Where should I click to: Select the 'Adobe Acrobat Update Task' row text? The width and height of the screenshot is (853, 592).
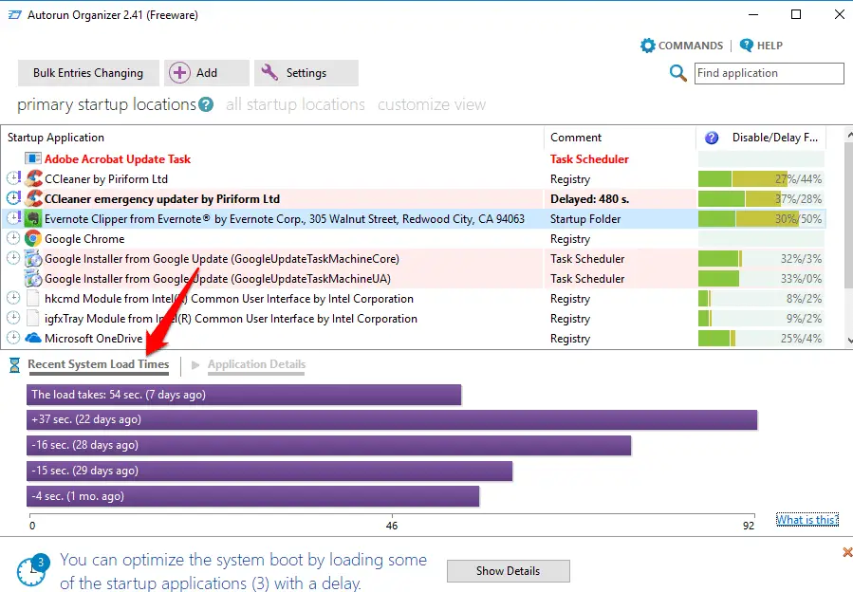click(x=118, y=158)
